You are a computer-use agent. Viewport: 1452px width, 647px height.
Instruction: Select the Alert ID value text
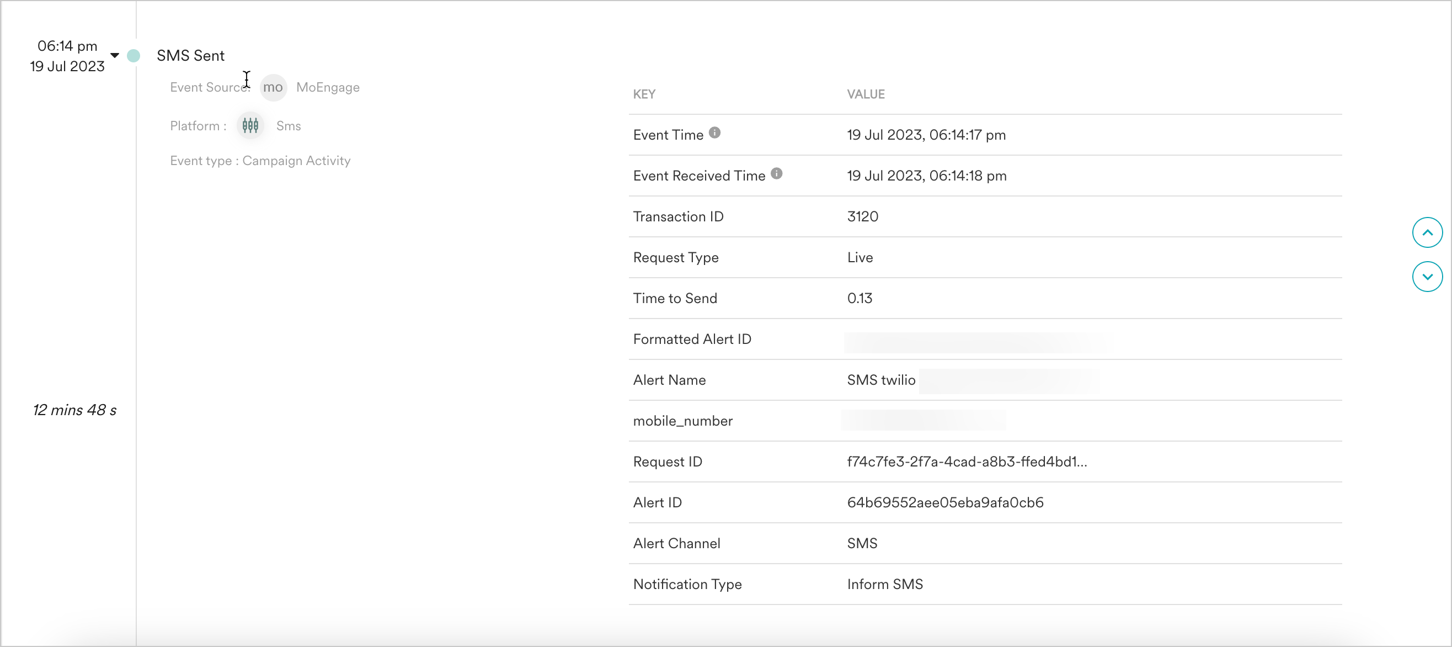(x=944, y=502)
